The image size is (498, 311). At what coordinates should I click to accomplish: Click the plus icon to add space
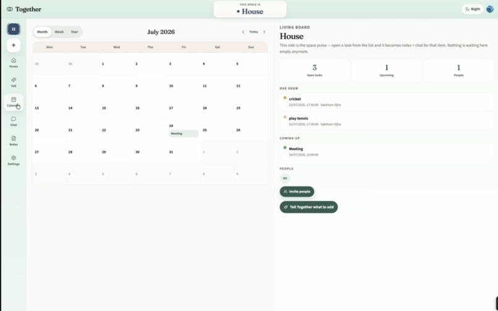click(x=14, y=45)
